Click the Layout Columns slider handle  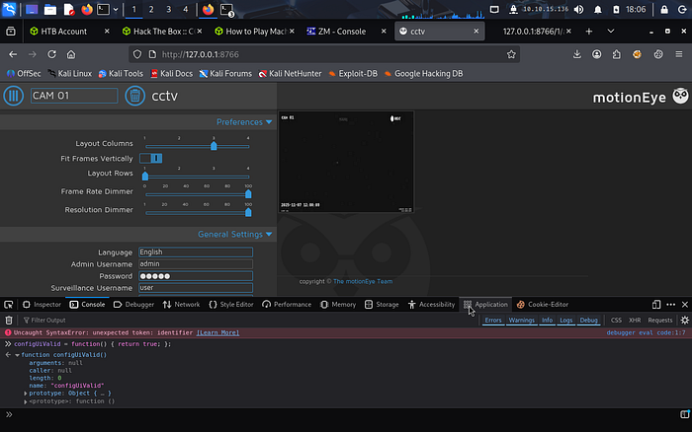(x=214, y=146)
